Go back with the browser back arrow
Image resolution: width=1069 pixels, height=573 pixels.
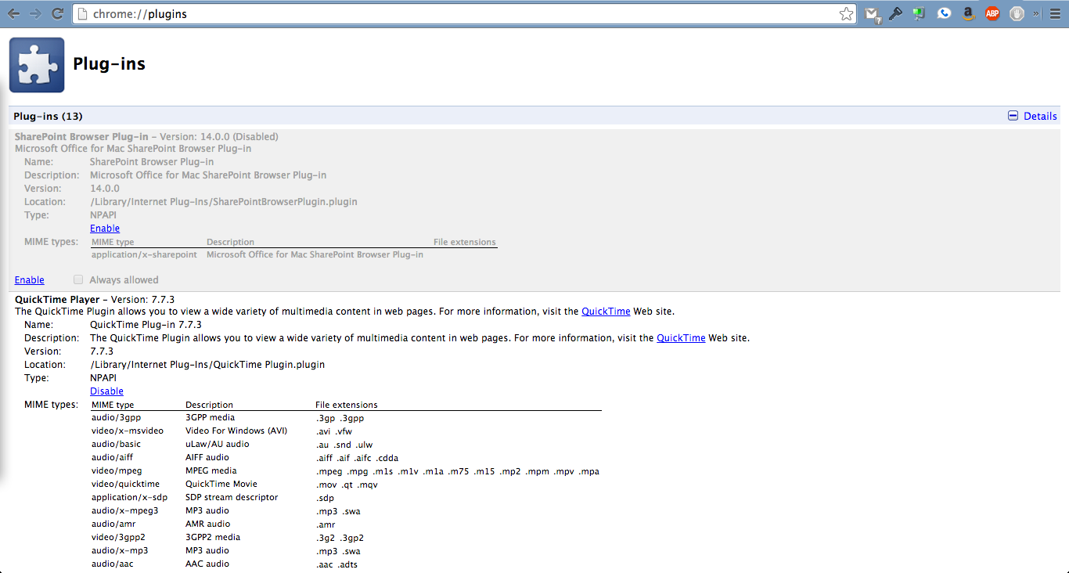[14, 13]
